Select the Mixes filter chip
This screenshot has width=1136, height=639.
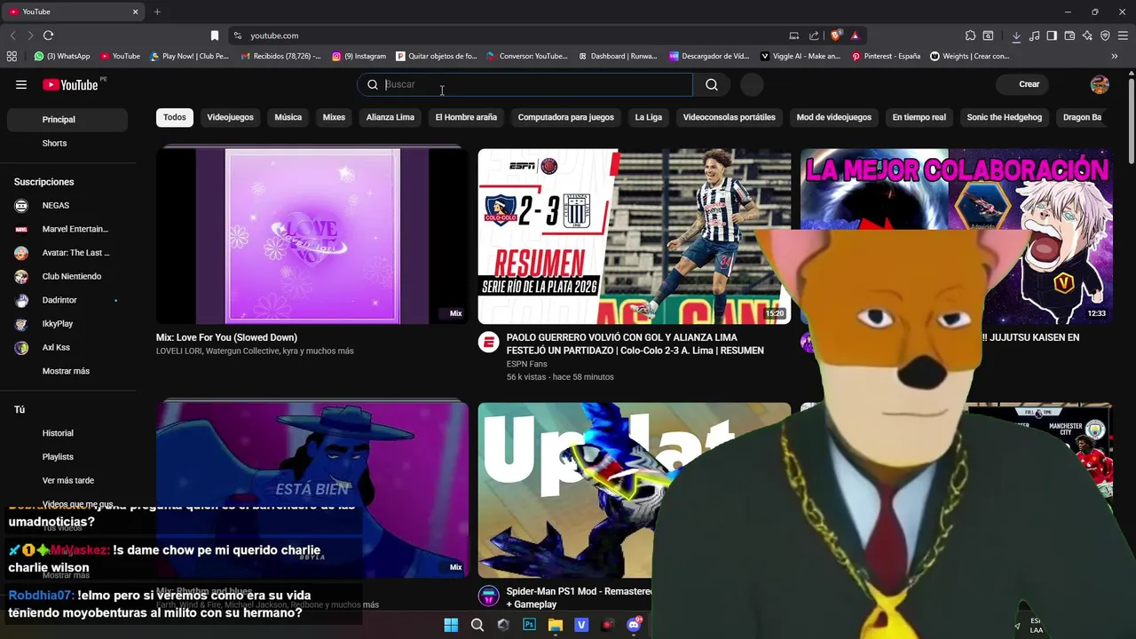[334, 117]
